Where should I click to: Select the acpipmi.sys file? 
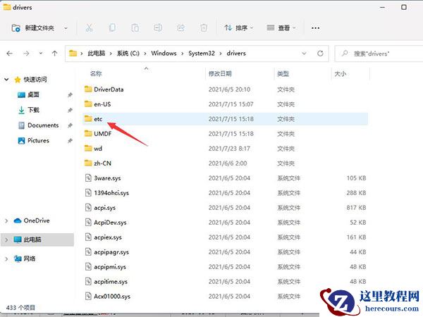110,267
